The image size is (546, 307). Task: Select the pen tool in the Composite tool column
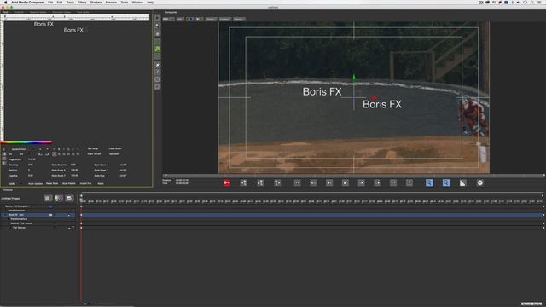coord(157,65)
